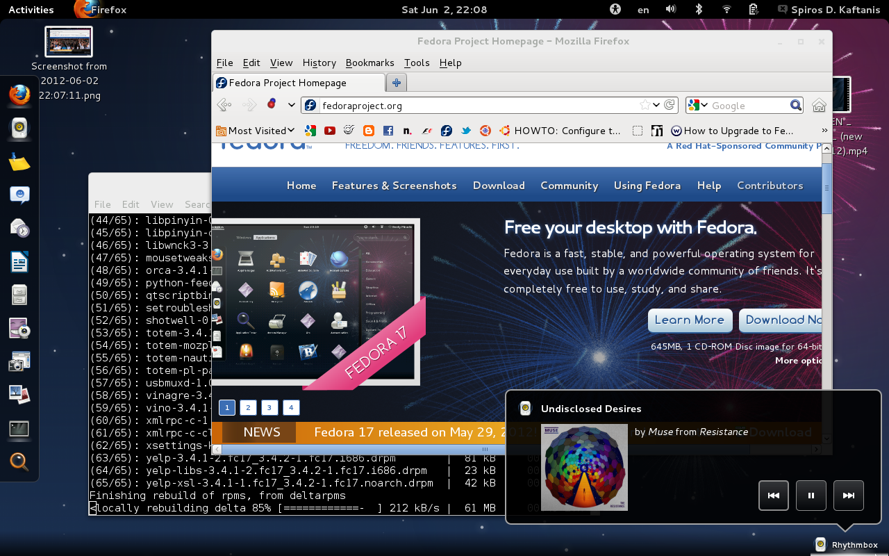Switch to slide 3 of the banner
889x556 pixels.
[269, 408]
